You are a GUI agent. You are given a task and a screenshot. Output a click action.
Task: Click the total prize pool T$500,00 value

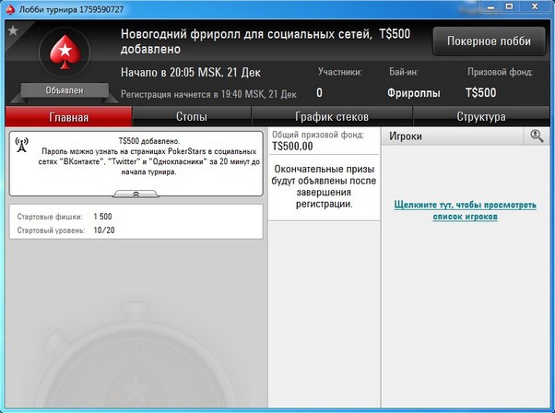(292, 147)
